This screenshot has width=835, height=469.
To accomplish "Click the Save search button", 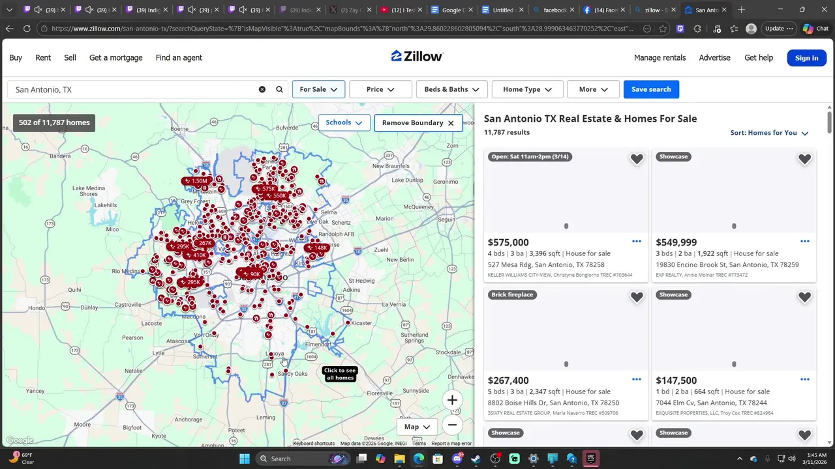I will [651, 89].
